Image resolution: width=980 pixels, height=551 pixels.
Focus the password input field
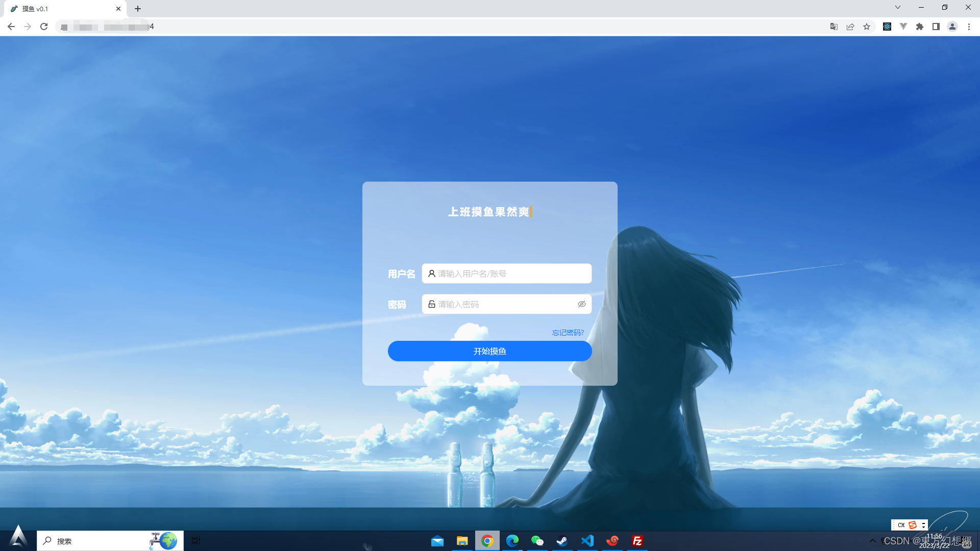(x=506, y=304)
